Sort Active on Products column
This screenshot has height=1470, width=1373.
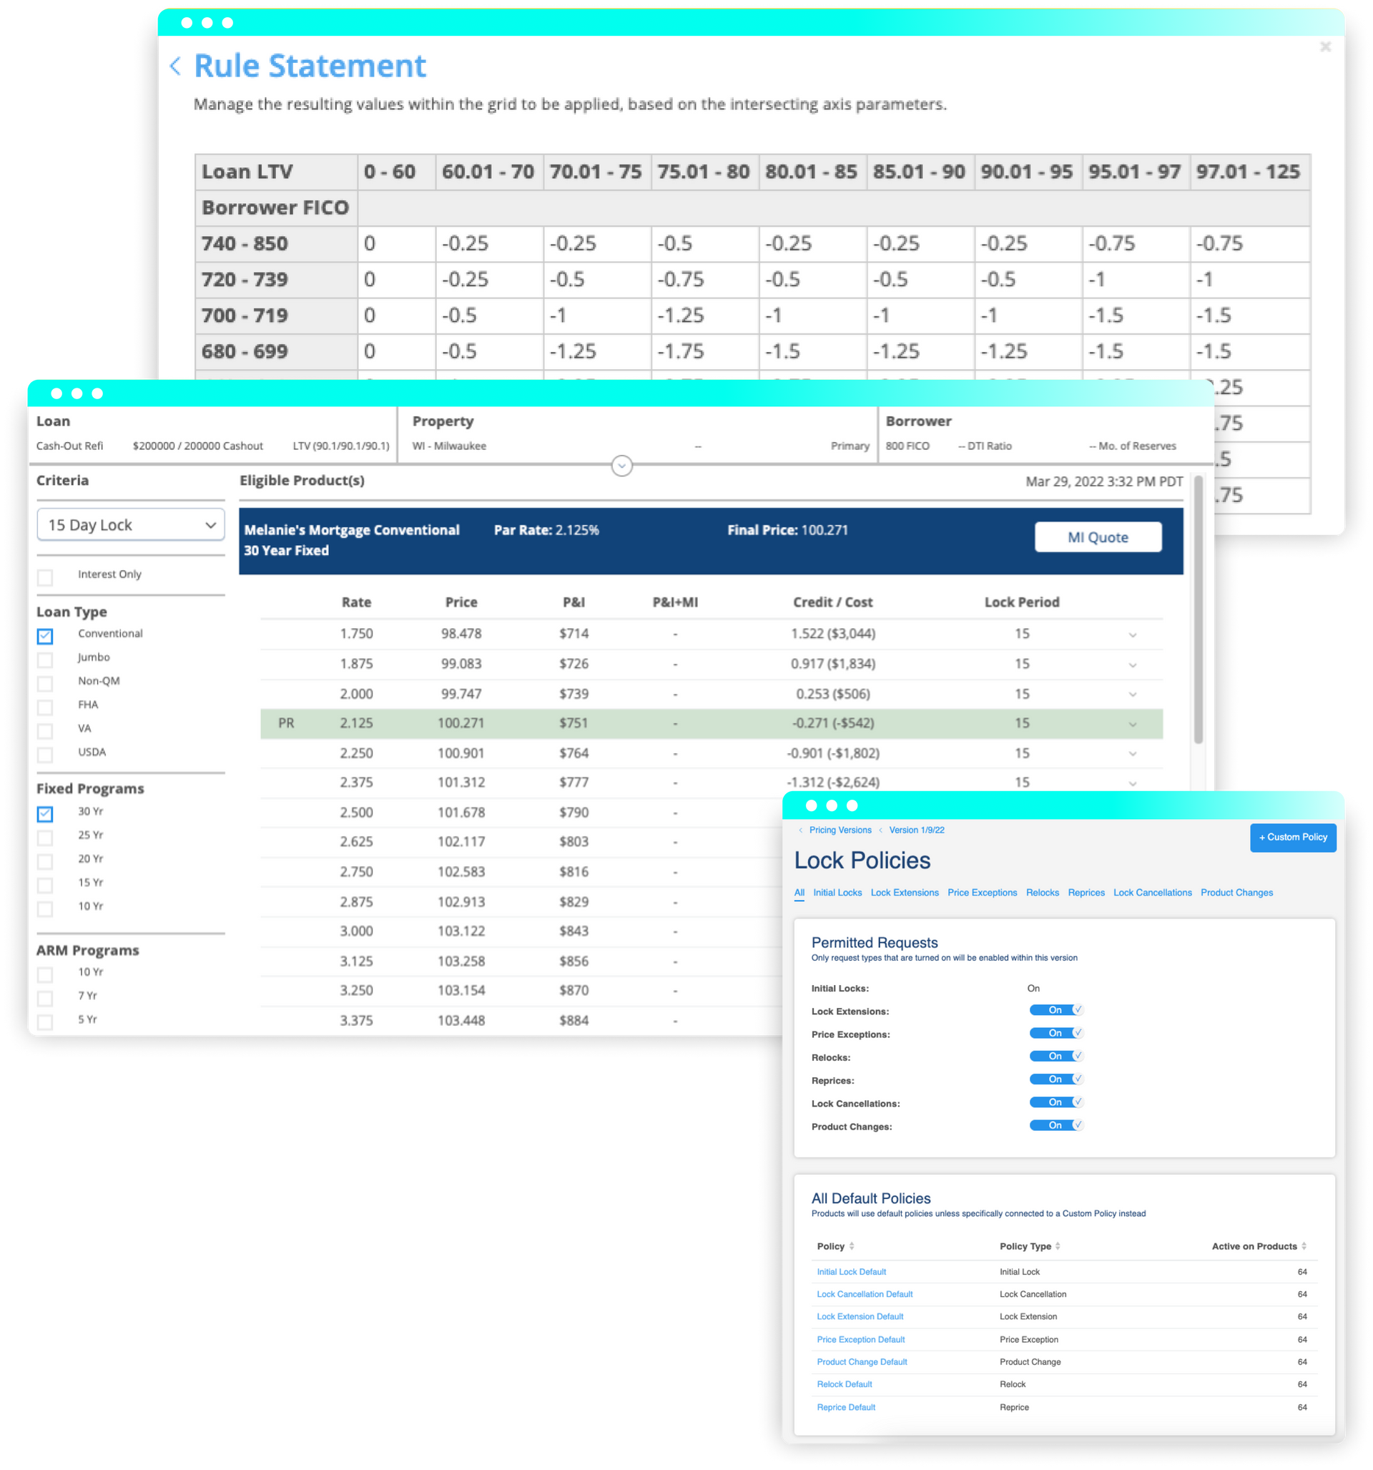pos(1304,1246)
